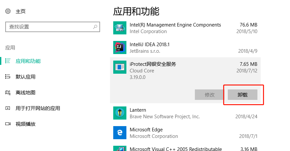This screenshot has height=151, width=290.
Task: Go to 默认应用 settings page
Action: pyautogui.click(x=26, y=77)
